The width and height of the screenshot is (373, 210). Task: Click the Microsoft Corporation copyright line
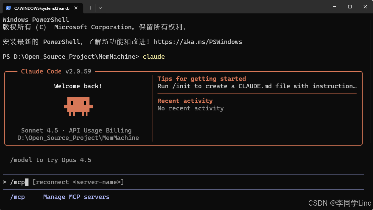95,27
